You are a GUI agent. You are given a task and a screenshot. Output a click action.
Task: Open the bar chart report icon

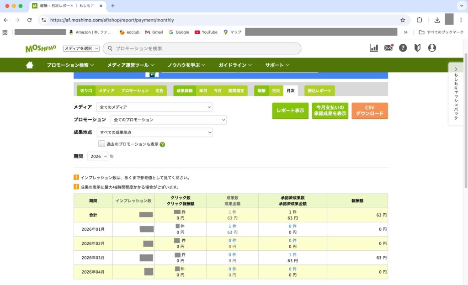[x=374, y=48]
